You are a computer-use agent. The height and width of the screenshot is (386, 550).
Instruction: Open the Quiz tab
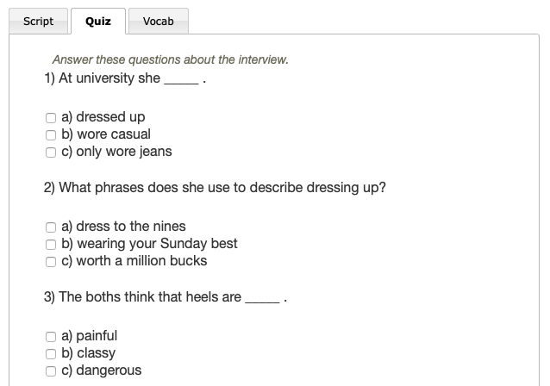98,22
